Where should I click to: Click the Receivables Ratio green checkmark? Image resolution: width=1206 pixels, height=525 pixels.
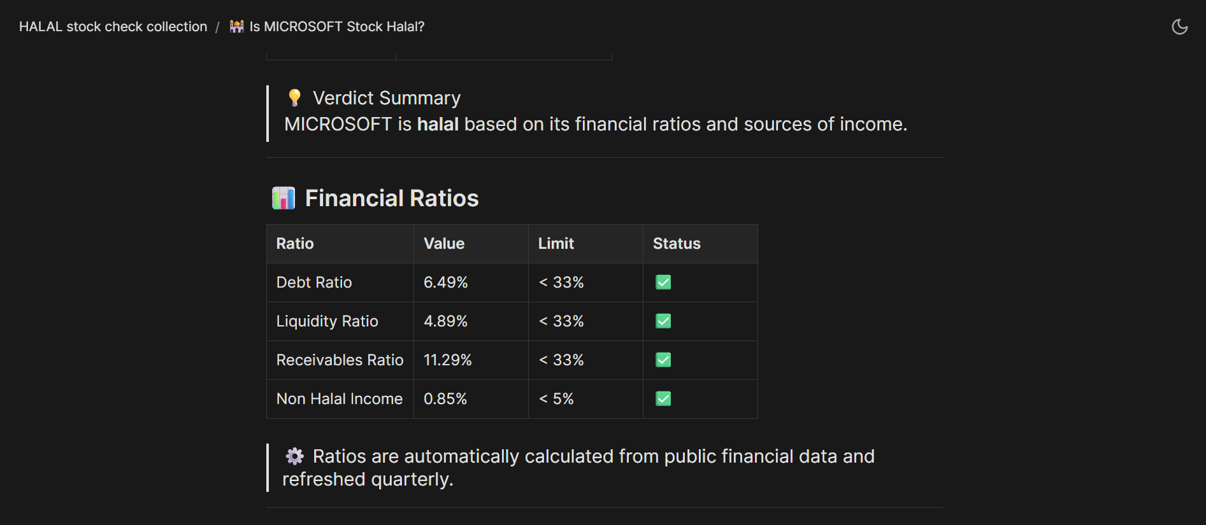[663, 360]
